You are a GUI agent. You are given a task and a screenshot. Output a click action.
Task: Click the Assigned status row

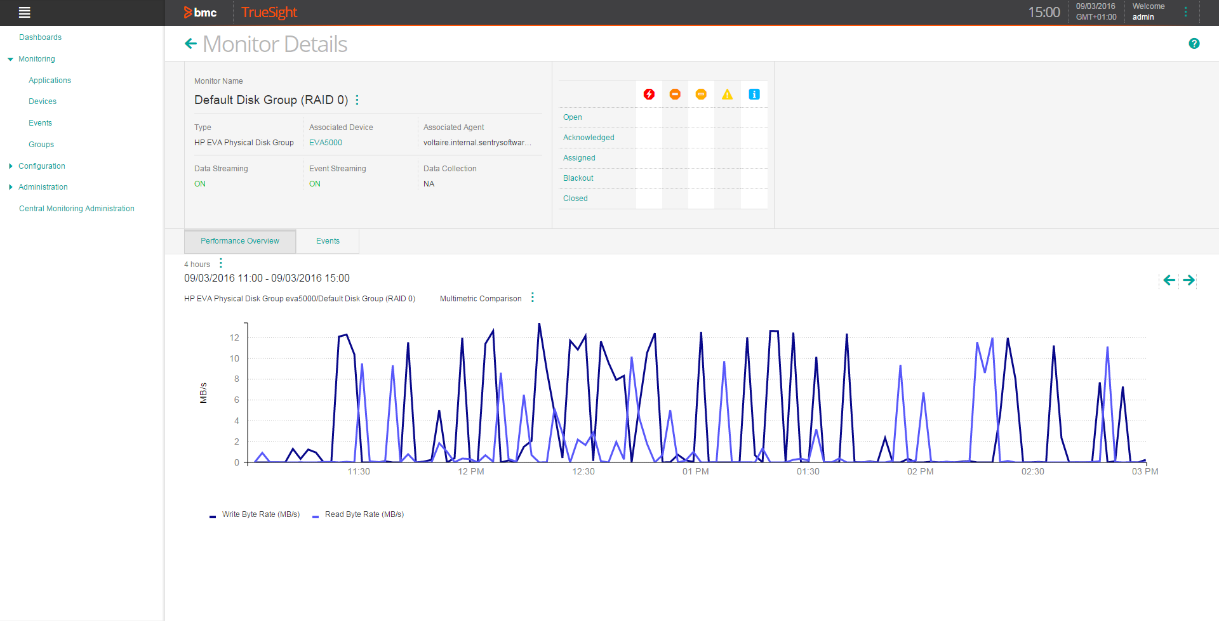click(x=663, y=158)
